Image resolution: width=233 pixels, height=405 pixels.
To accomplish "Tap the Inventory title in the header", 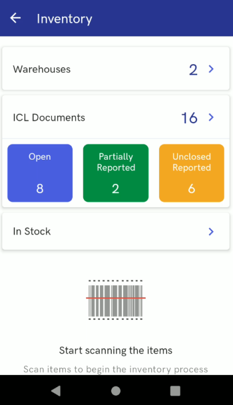I will coord(65,19).
